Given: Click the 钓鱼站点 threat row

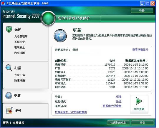Looking at the screenshot, I should point(102,72).
